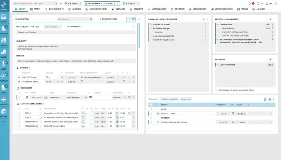281x160 pixels.
Task: Switch to the Diagnosen und PA tab
Action: 54,9
